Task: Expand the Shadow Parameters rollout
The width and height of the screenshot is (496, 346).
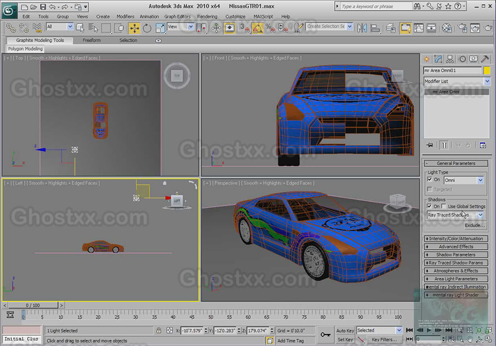Action: pos(456,255)
